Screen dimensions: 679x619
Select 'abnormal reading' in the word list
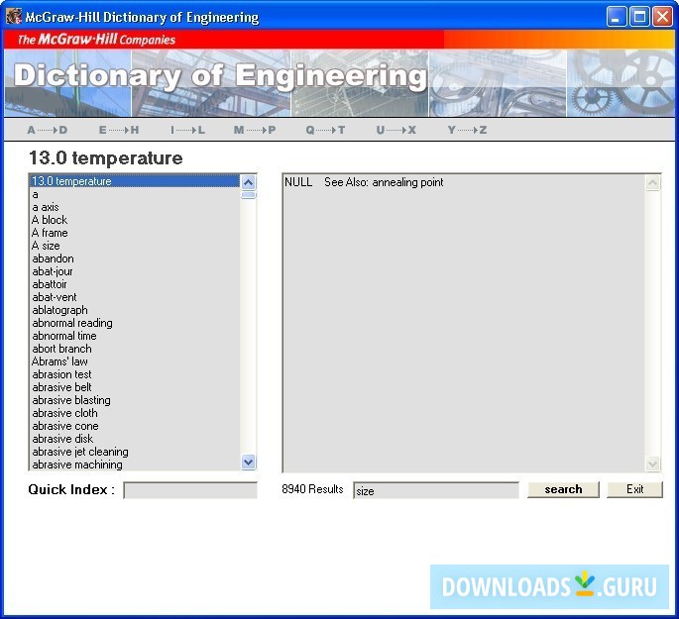(135, 323)
